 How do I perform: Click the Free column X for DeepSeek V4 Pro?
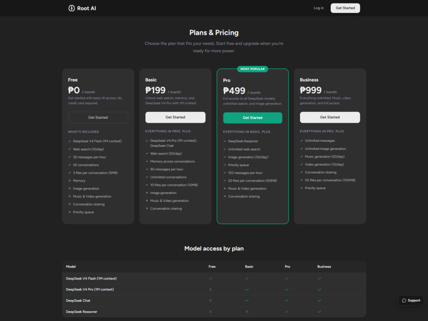(211, 289)
